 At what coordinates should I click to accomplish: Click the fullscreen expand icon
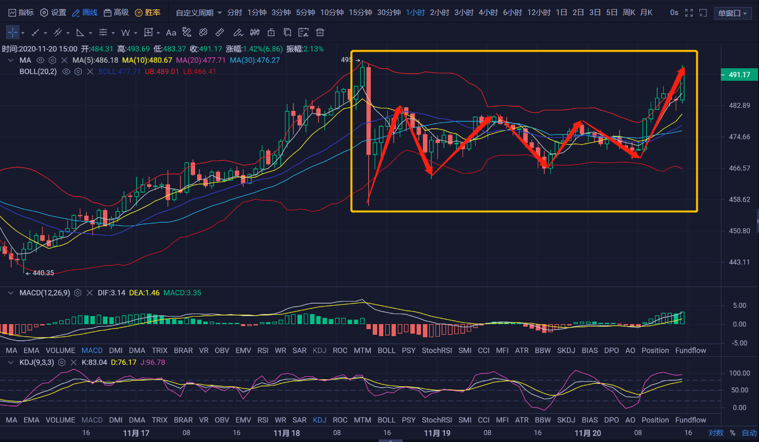689,13
